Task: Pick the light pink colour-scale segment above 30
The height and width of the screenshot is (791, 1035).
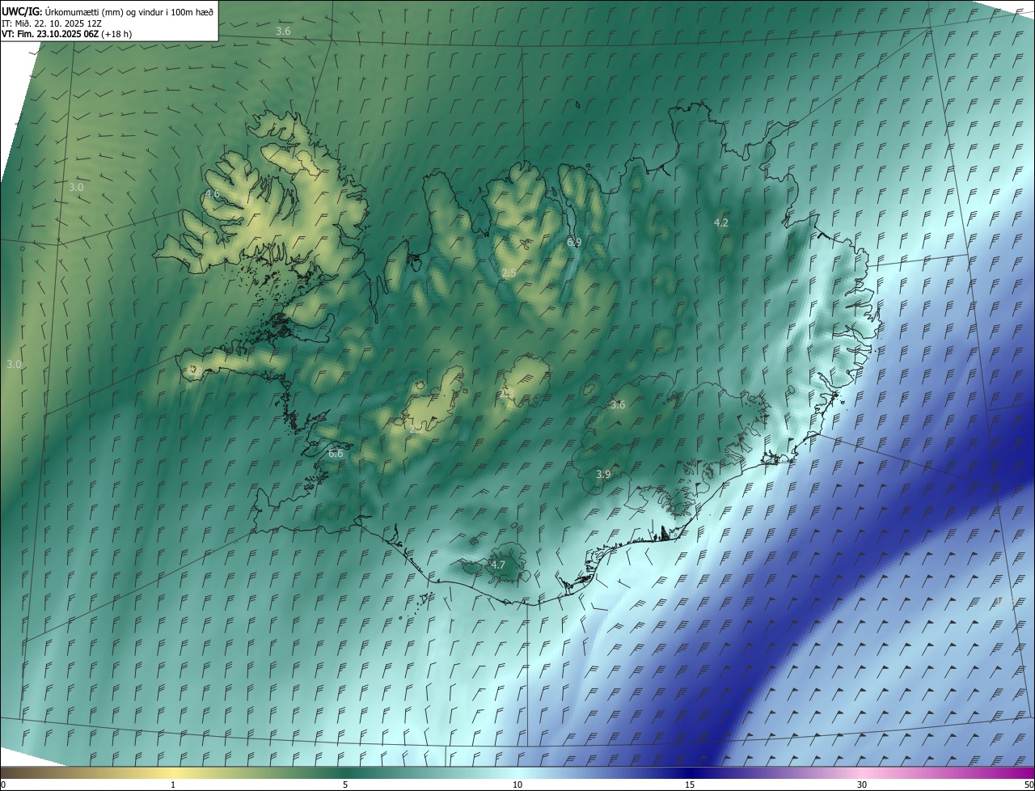Action: [x=862, y=772]
